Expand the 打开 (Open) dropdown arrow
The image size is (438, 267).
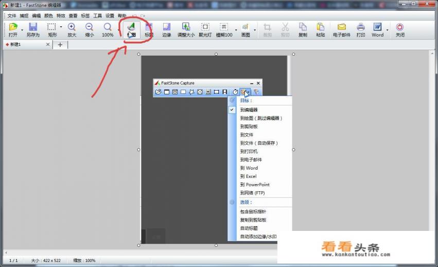click(x=22, y=29)
